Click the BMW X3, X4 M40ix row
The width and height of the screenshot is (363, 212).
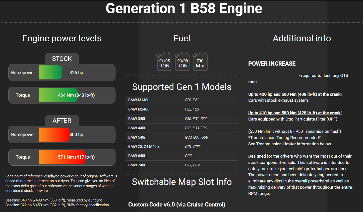pos(182,147)
